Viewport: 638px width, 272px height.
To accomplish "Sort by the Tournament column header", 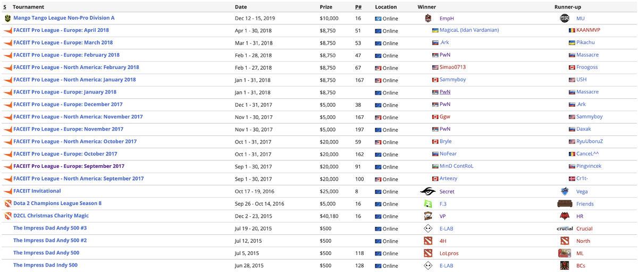I will point(29,7).
